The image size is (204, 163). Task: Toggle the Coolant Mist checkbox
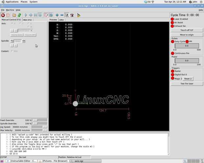pyautogui.click(x=12, y=51)
